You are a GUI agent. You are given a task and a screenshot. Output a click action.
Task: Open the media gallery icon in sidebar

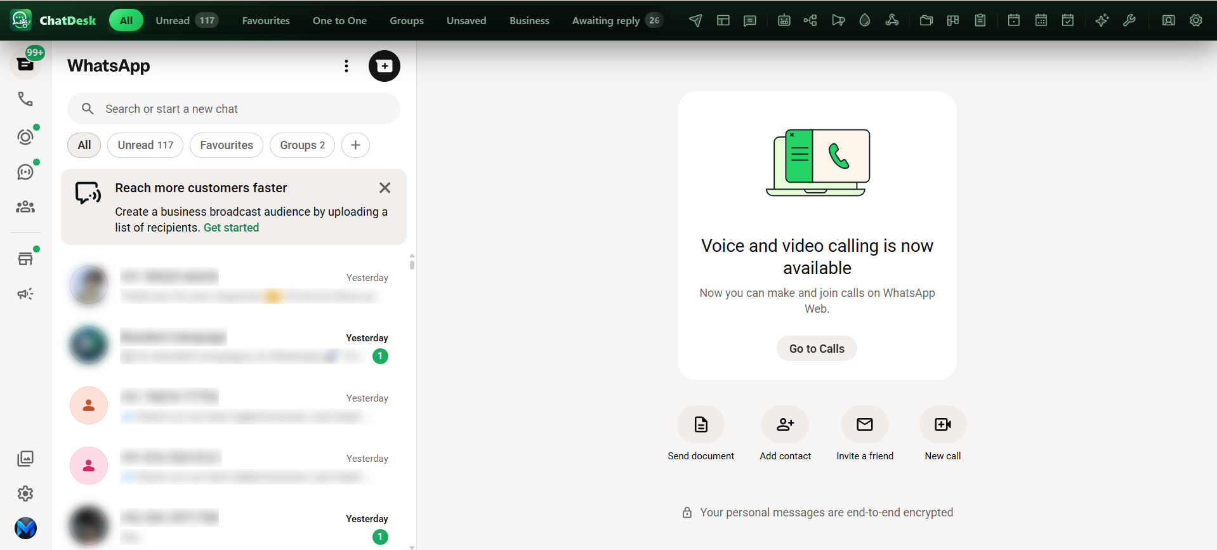(25, 458)
